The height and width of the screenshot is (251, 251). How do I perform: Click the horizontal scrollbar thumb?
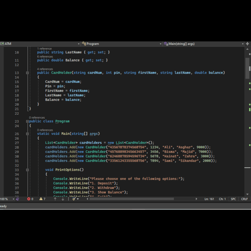132,199
